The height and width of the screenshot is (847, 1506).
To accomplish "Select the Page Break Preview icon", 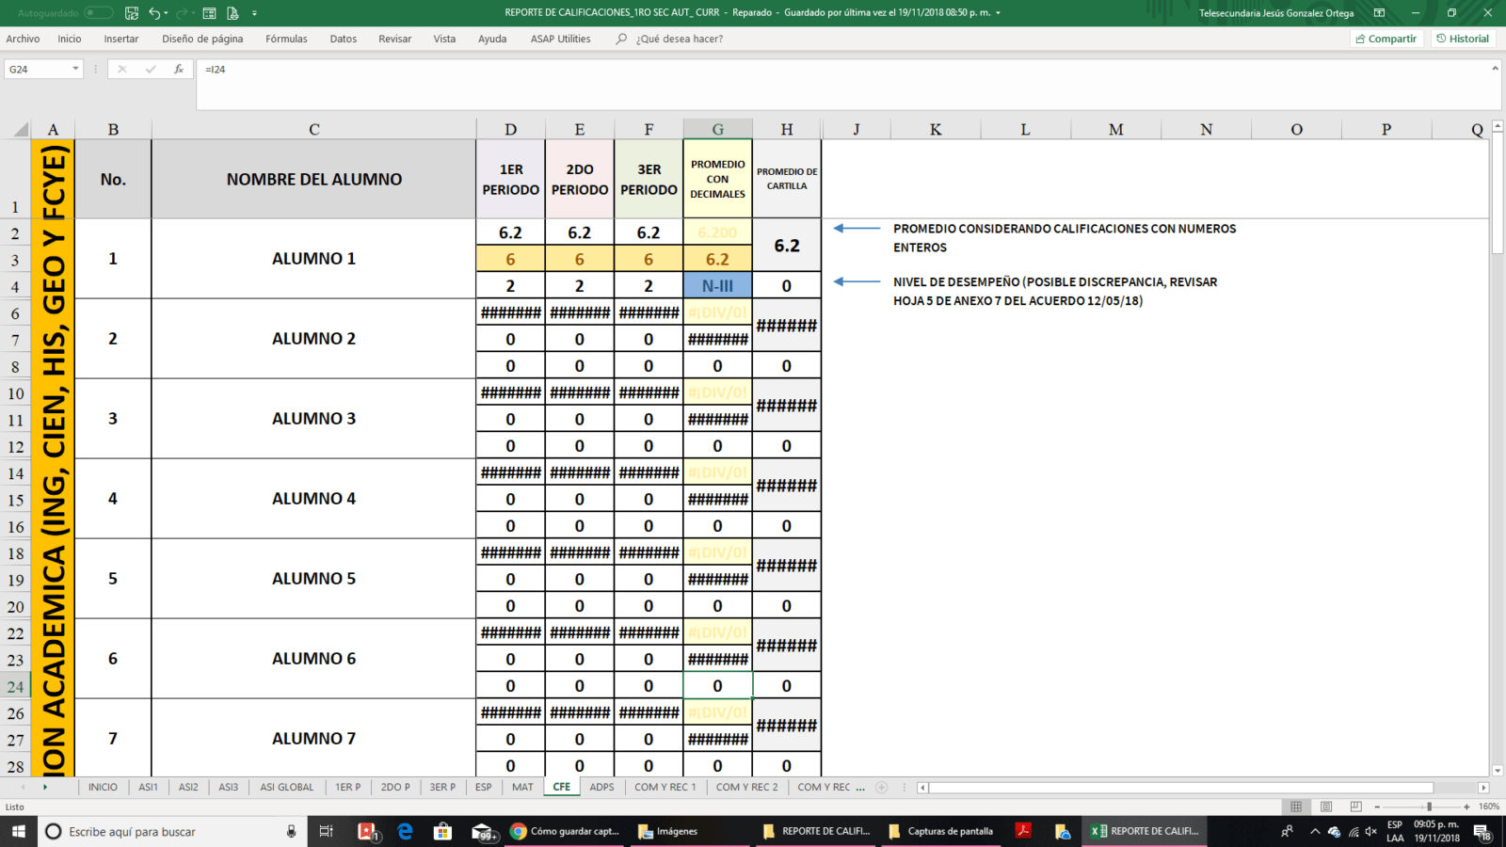I will (x=1355, y=807).
